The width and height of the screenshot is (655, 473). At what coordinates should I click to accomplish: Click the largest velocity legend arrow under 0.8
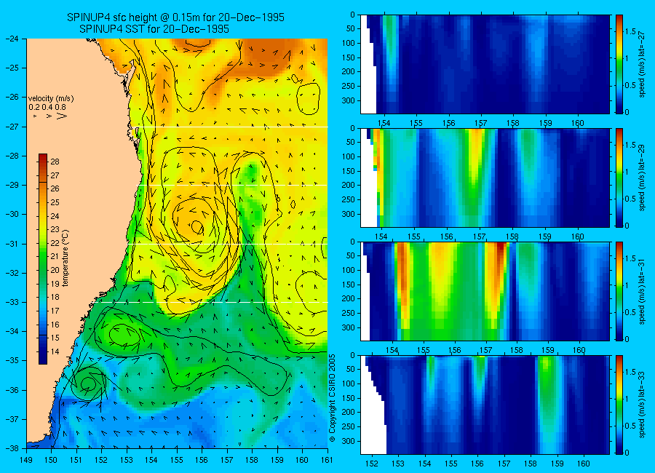point(61,116)
